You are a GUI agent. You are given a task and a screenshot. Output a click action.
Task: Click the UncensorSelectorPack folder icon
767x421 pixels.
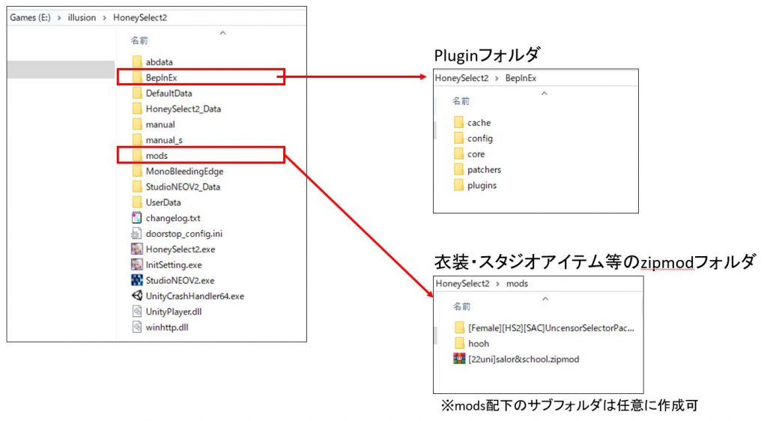pos(459,327)
